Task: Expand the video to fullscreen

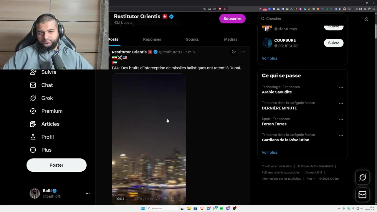Action: click(x=181, y=199)
